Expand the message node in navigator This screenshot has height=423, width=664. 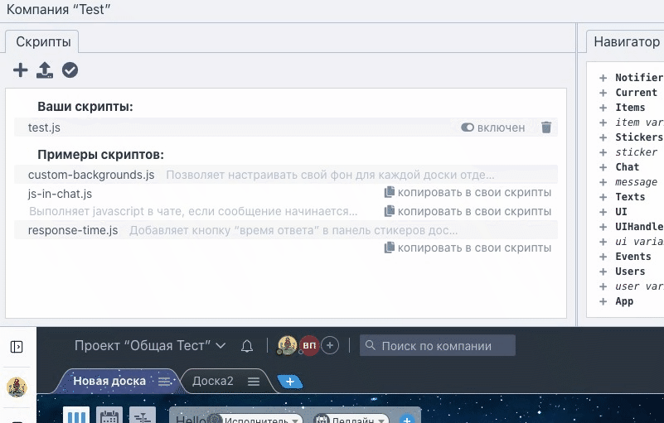click(x=603, y=182)
